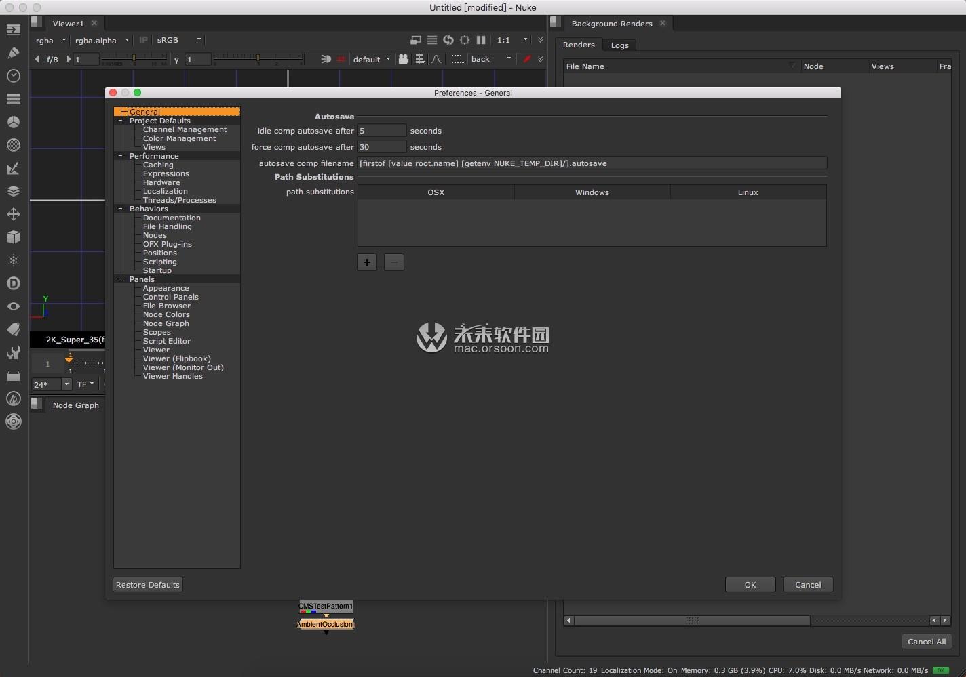This screenshot has width=966, height=677.
Task: Click the OK button
Action: coord(750,585)
